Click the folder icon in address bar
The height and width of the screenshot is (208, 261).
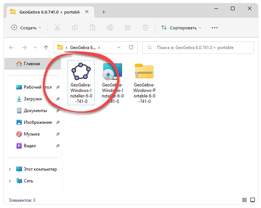[x=60, y=47]
